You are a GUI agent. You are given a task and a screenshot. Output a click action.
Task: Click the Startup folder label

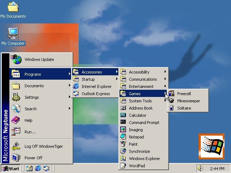[88, 79]
